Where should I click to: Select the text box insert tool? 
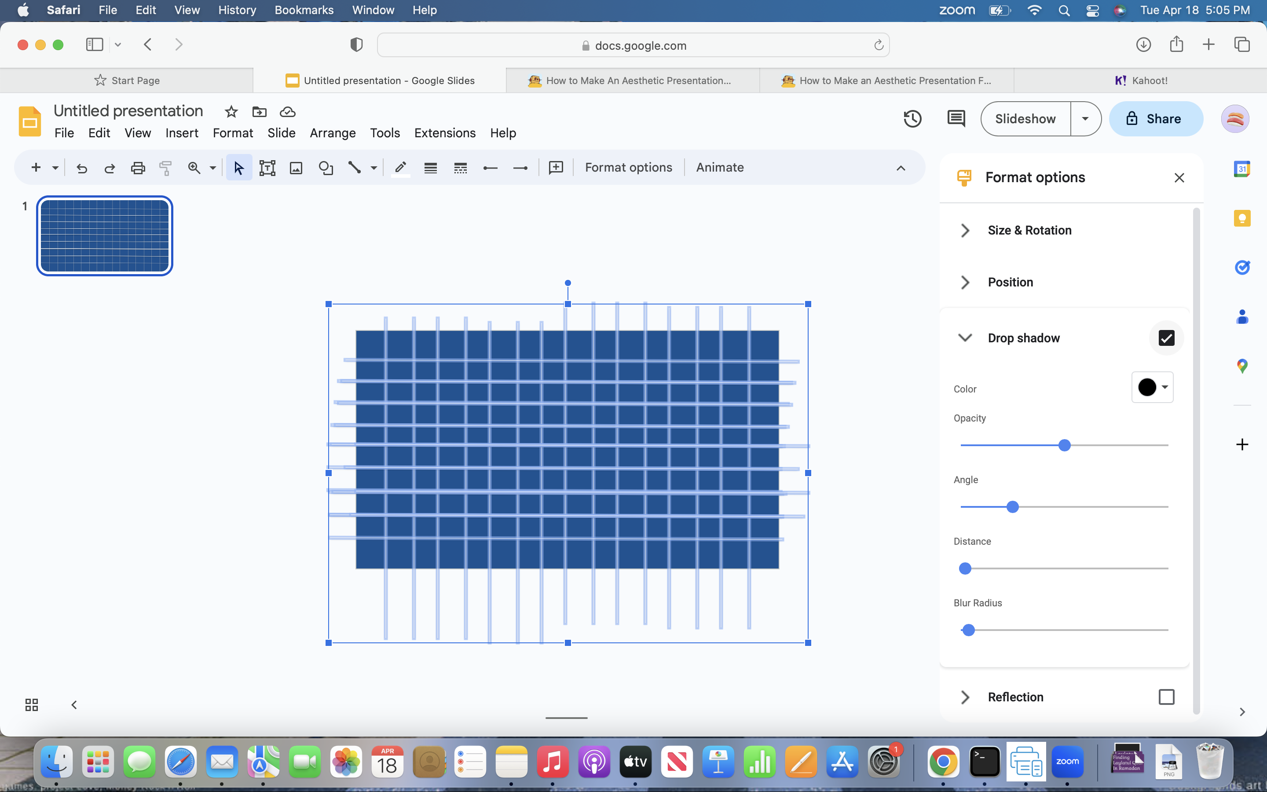click(267, 167)
